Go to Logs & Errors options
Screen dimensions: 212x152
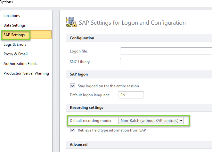[15, 44]
